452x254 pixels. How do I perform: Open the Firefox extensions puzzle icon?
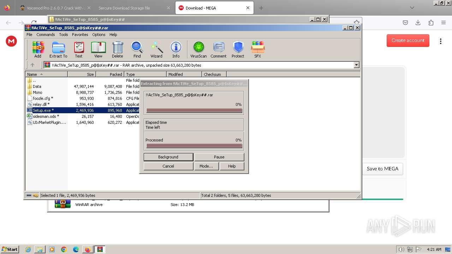click(x=431, y=23)
